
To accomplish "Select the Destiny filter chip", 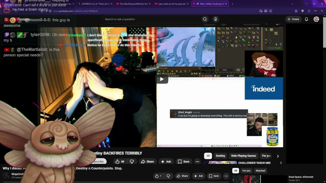I will [221, 156].
